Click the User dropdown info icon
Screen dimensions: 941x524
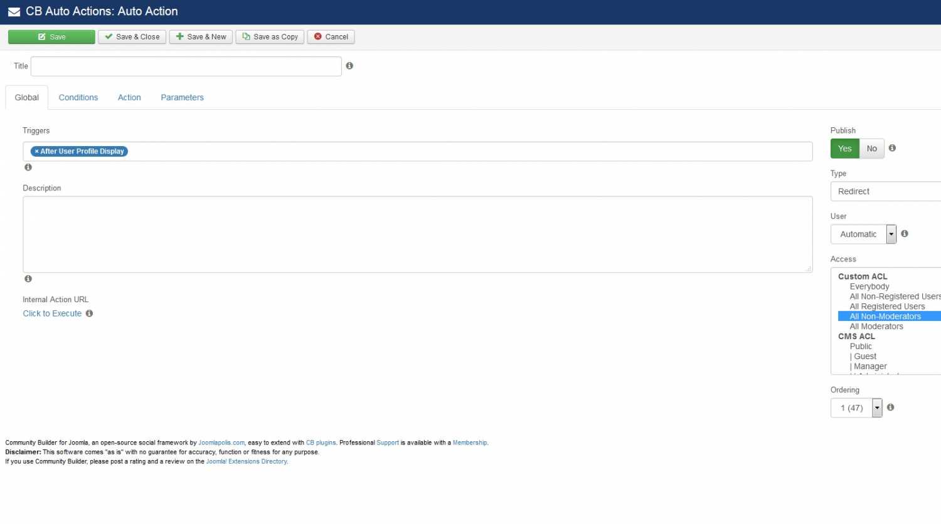(905, 234)
